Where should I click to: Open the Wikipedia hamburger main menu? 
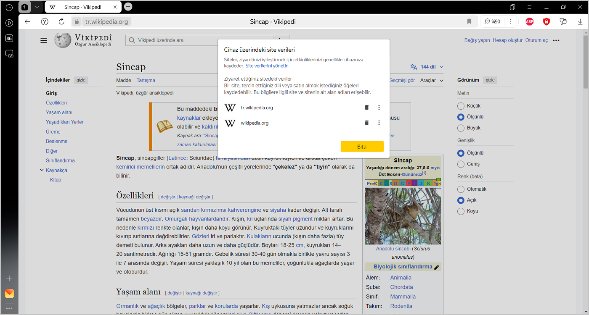[x=44, y=40]
